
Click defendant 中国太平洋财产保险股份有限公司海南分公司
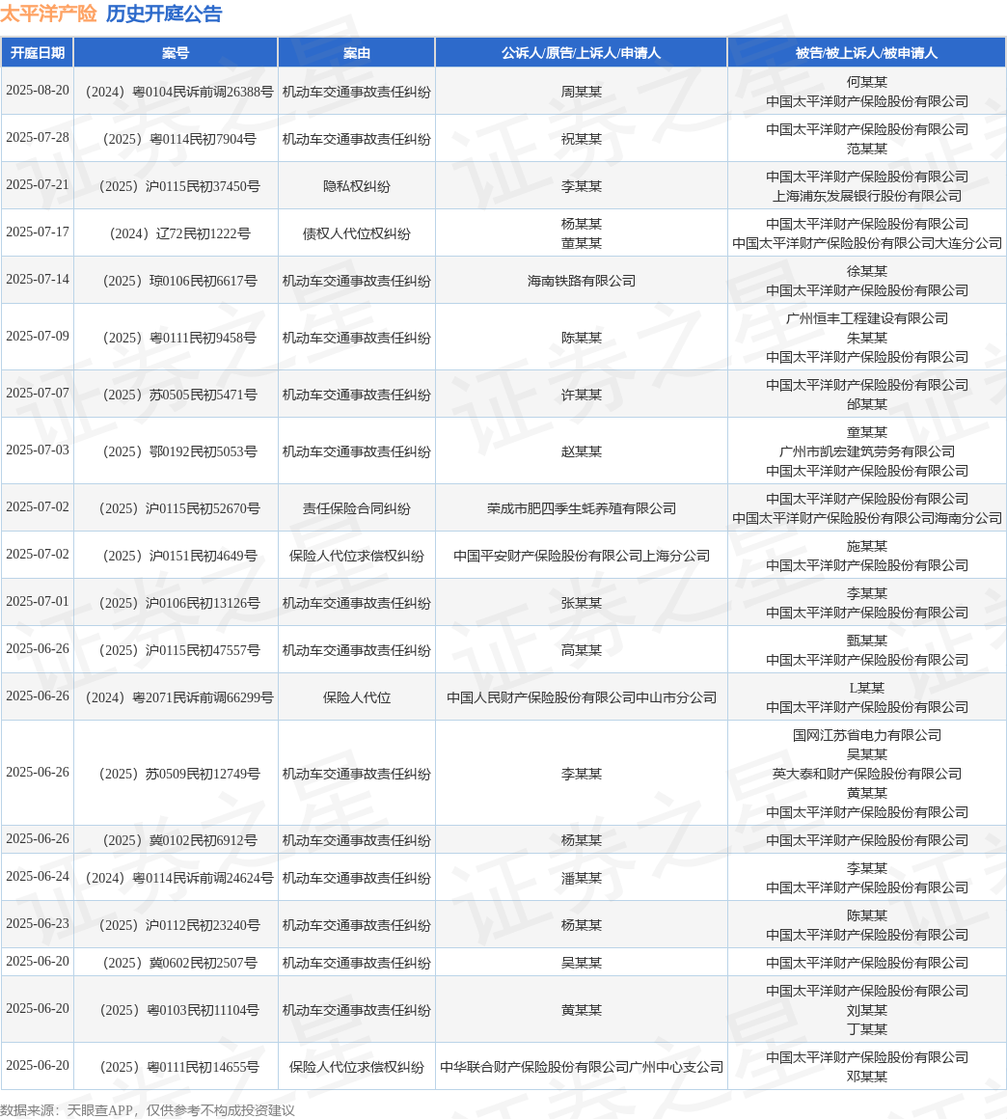click(866, 518)
